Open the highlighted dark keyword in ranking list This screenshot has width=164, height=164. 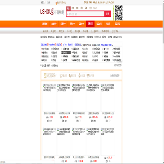click(66, 52)
